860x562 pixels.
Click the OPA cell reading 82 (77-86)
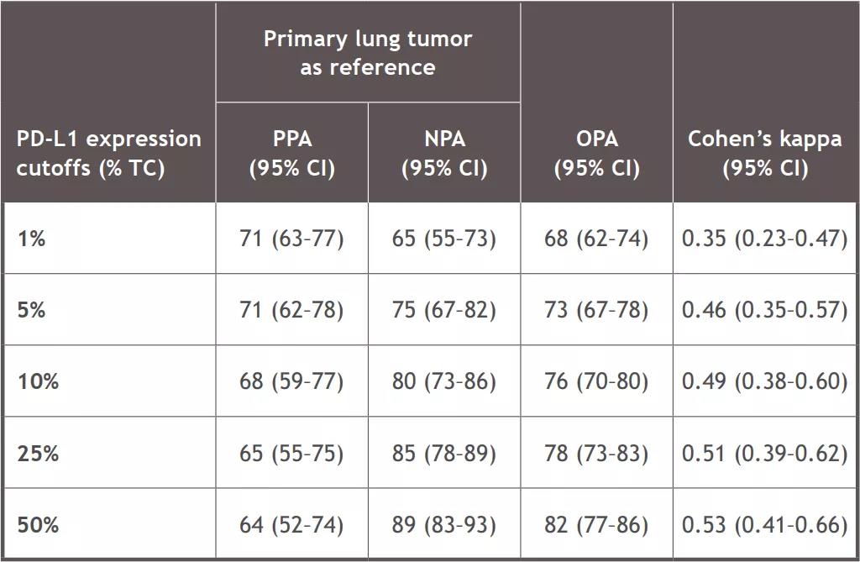596,525
